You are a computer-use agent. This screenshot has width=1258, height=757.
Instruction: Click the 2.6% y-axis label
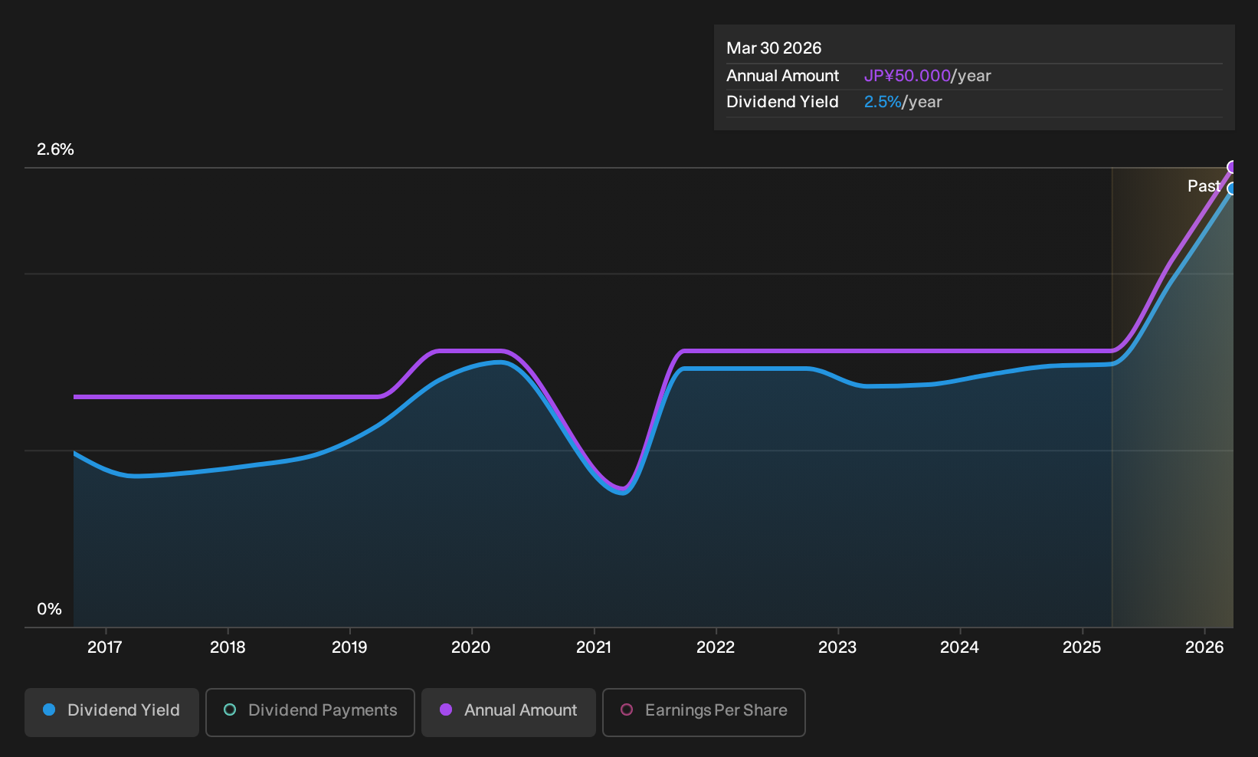(55, 149)
